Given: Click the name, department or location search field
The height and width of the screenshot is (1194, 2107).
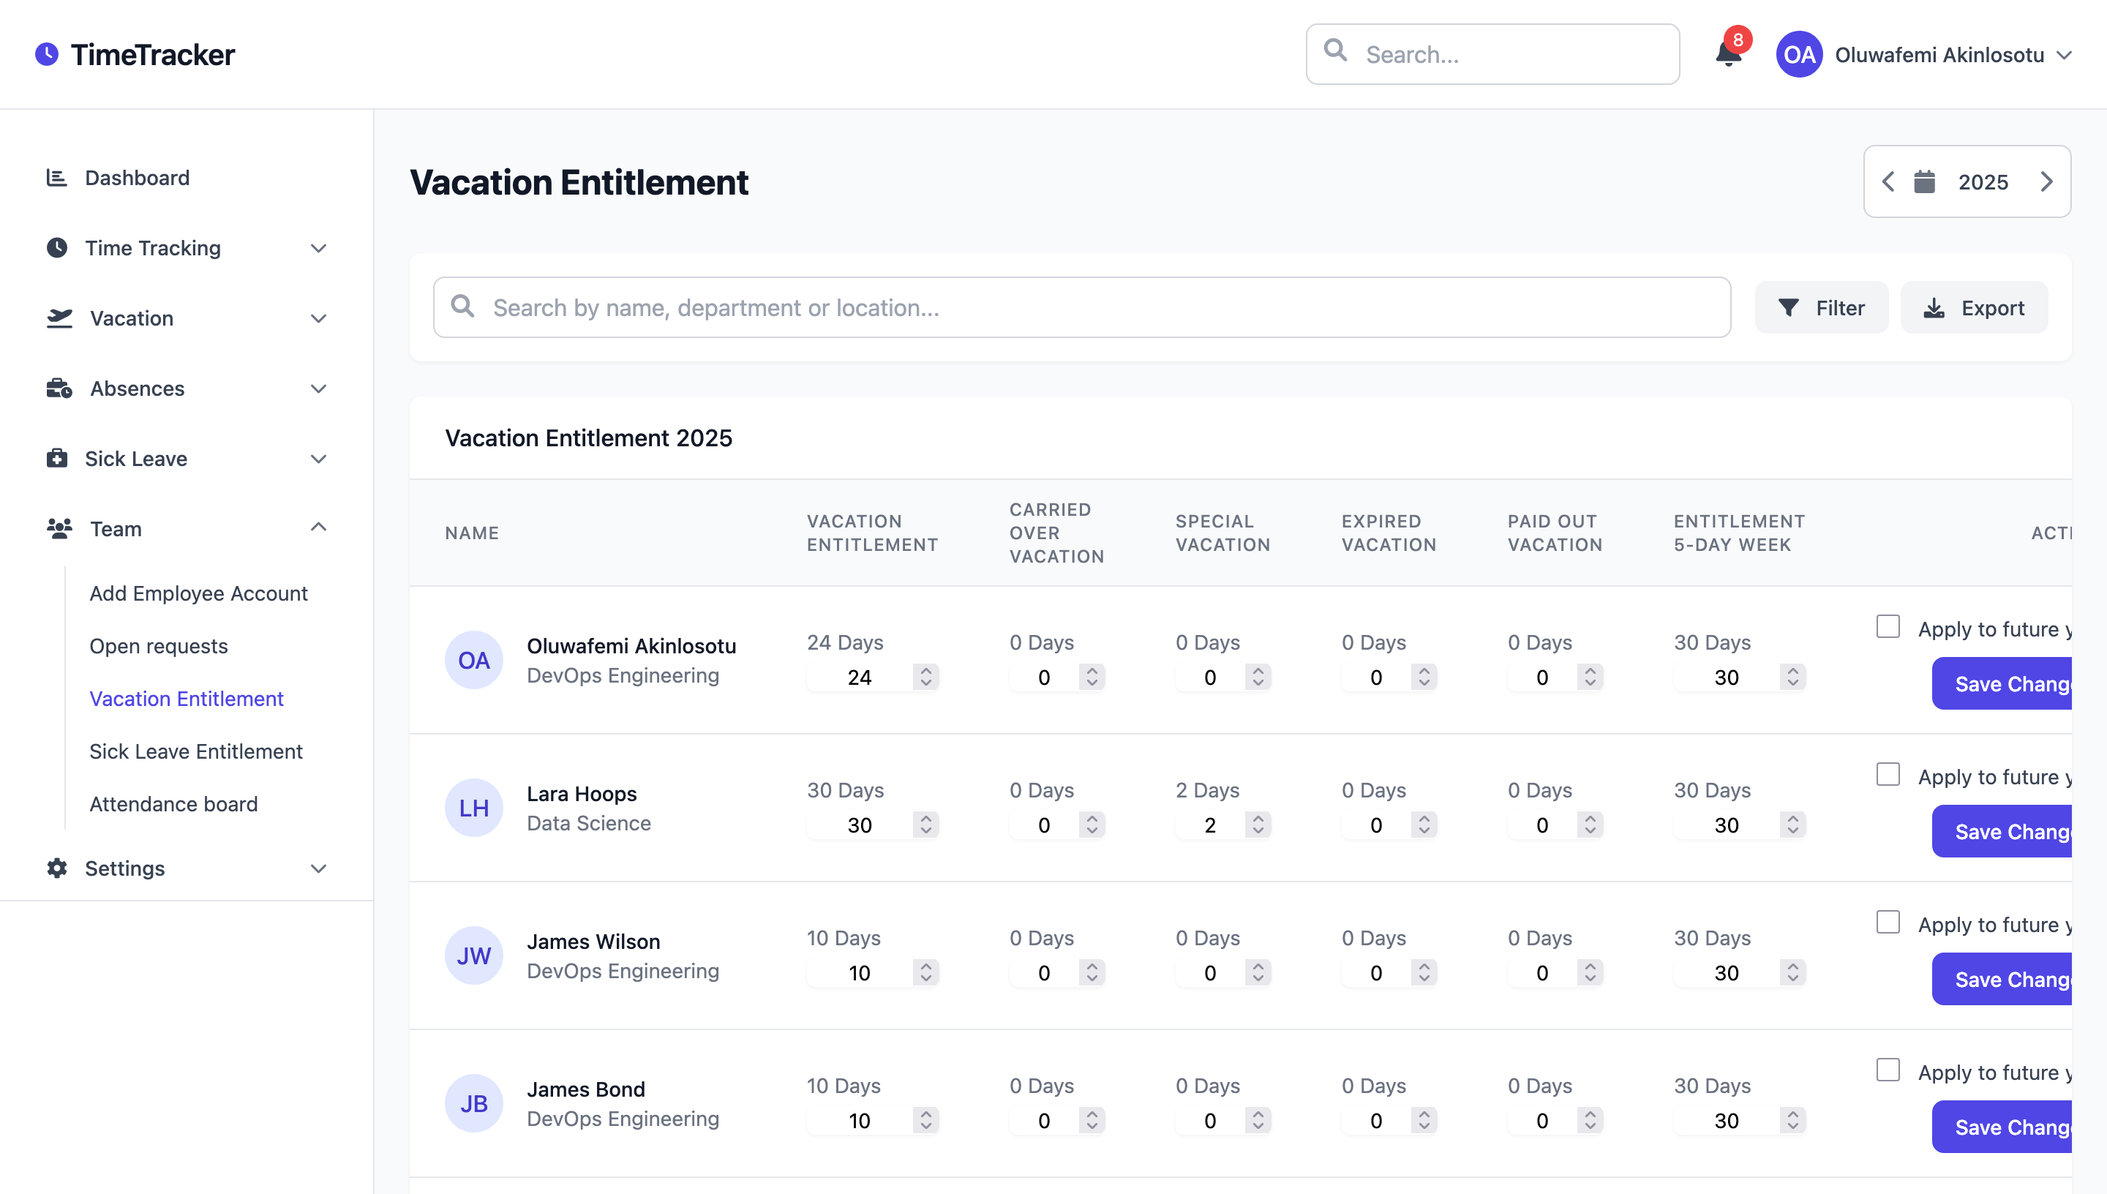Looking at the screenshot, I should (x=1081, y=307).
